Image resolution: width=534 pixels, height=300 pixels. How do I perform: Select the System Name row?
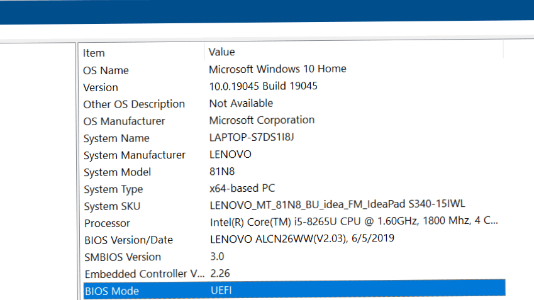(x=116, y=138)
